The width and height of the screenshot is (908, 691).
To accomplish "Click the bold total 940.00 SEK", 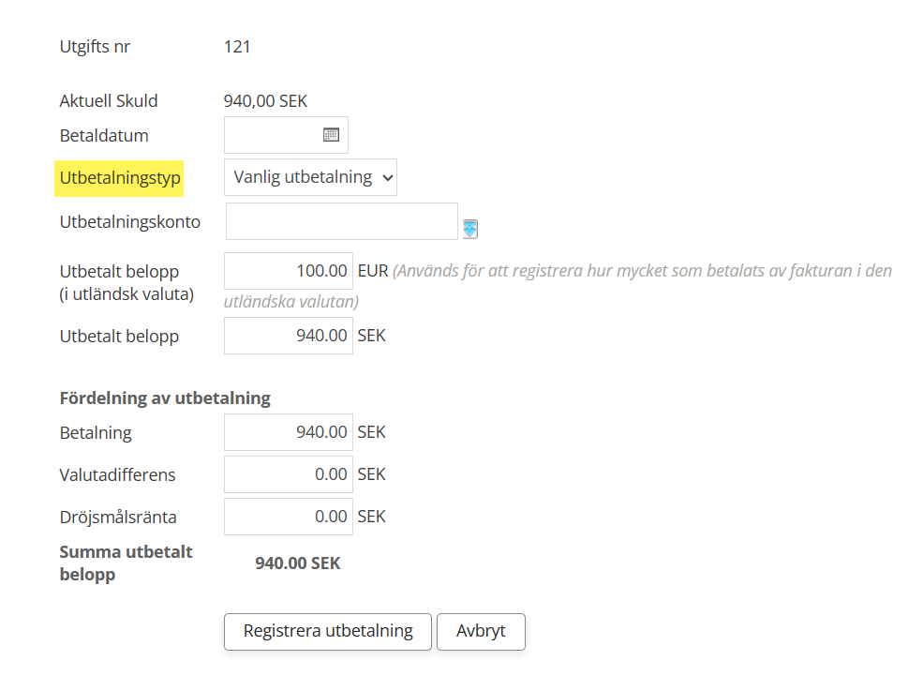I will (298, 563).
